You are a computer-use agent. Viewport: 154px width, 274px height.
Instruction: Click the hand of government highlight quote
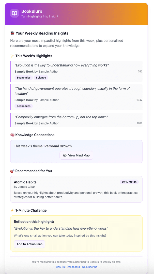pyautogui.click(x=72, y=91)
